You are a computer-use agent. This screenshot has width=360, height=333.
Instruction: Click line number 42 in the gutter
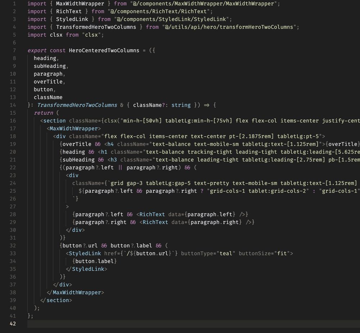13,324
